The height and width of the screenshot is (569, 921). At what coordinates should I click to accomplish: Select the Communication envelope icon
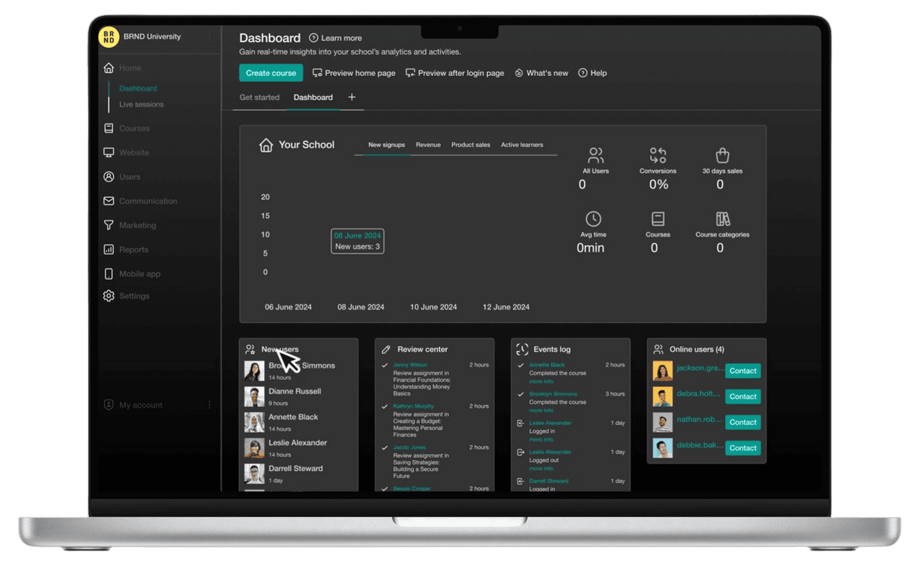pos(109,201)
